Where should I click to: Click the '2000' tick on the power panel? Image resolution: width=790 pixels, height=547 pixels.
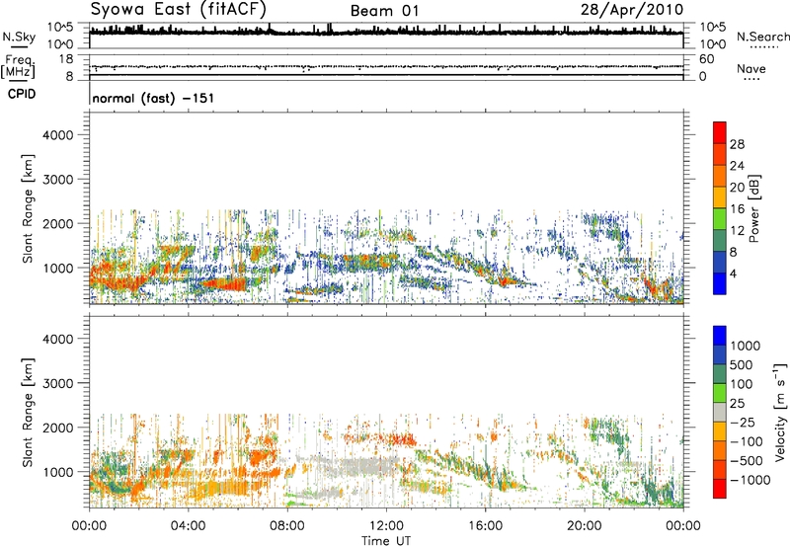(x=58, y=224)
